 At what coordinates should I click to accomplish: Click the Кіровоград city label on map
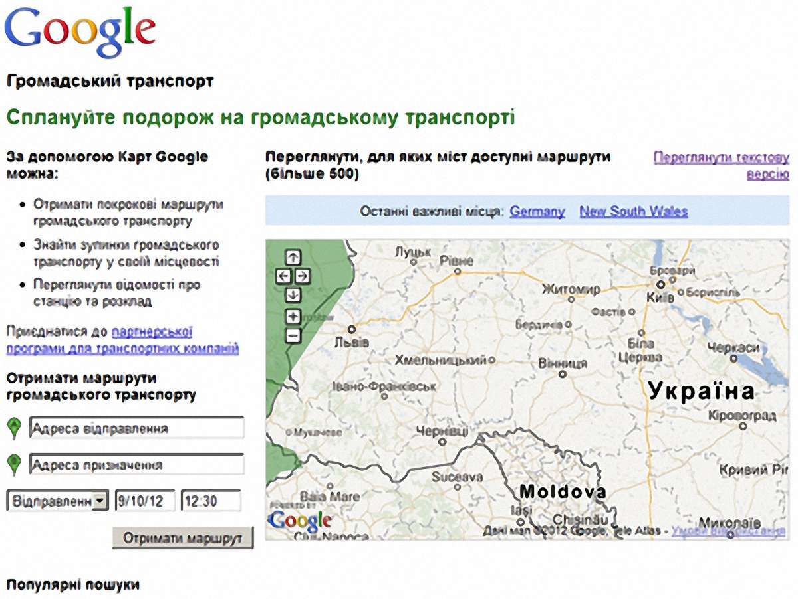tap(742, 416)
